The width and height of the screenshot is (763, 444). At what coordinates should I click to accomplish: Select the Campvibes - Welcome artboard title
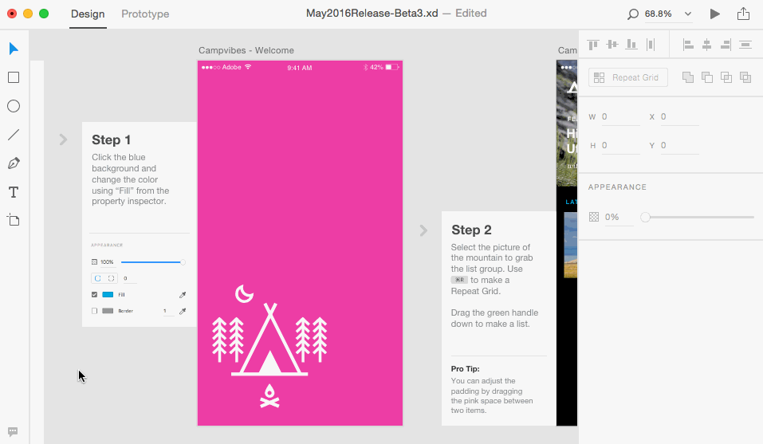246,50
